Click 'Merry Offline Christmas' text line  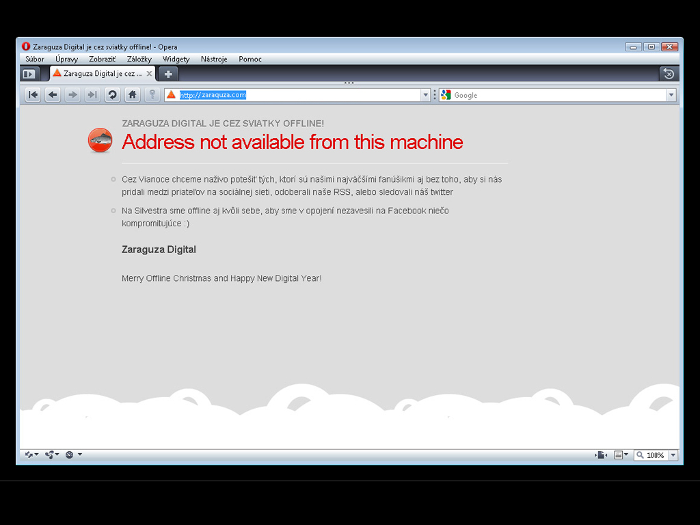click(221, 278)
